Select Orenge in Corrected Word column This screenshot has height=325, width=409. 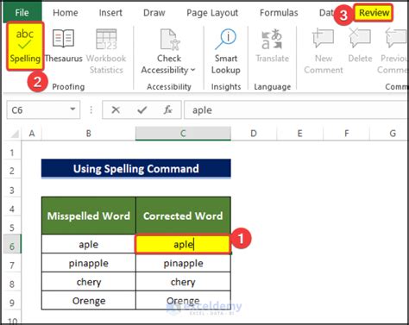tap(183, 301)
